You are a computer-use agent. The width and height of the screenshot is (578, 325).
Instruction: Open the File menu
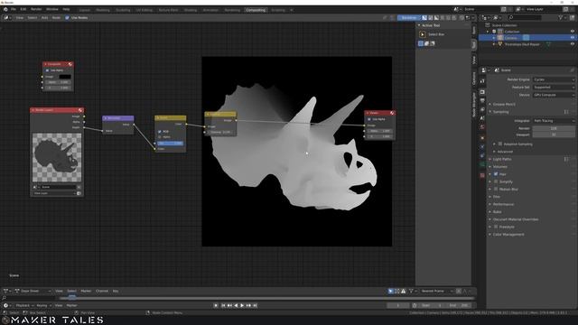pos(14,9)
